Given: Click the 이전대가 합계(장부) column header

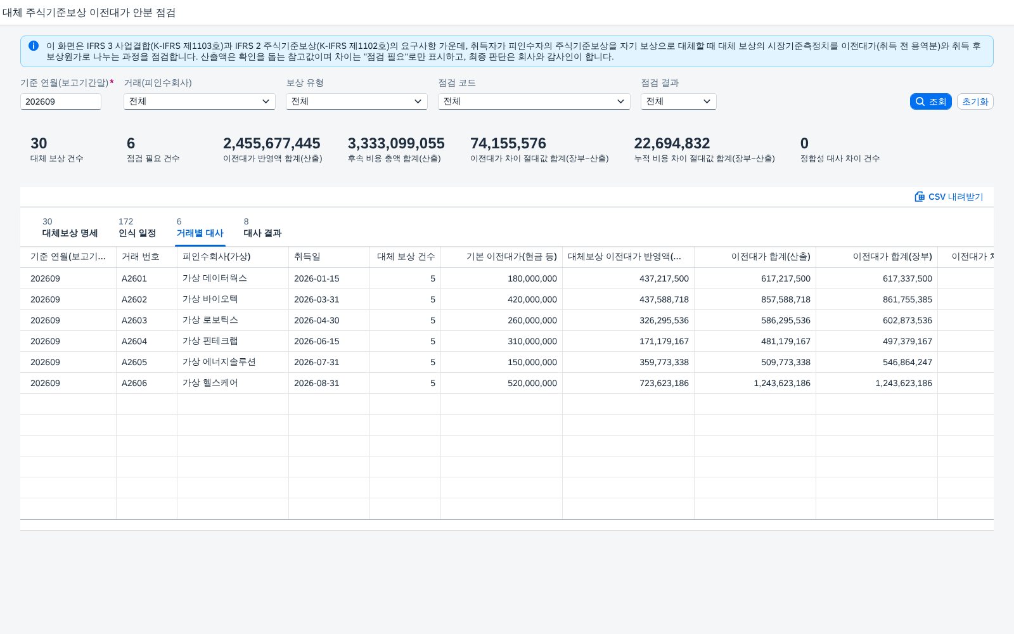Looking at the screenshot, I should coord(876,257).
